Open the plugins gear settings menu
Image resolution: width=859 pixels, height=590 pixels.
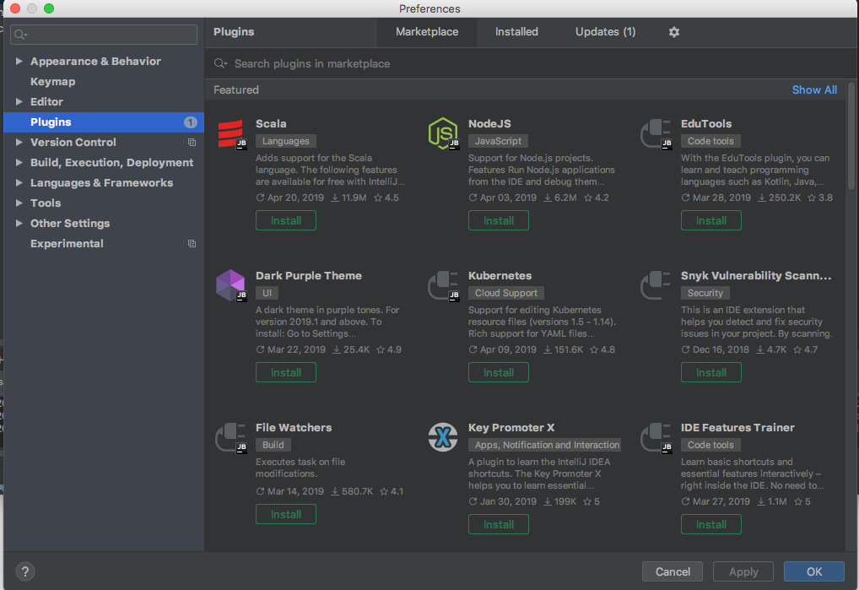point(673,32)
